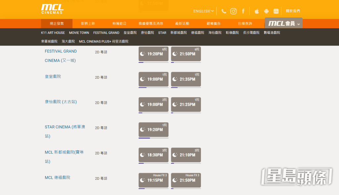339x195 pixels.
Task: Click 2D 粵語 label in STAR CINEMA row
Action: [101, 128]
